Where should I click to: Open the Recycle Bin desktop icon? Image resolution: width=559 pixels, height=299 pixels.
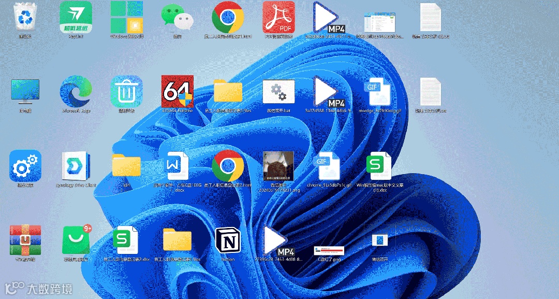pos(25,17)
